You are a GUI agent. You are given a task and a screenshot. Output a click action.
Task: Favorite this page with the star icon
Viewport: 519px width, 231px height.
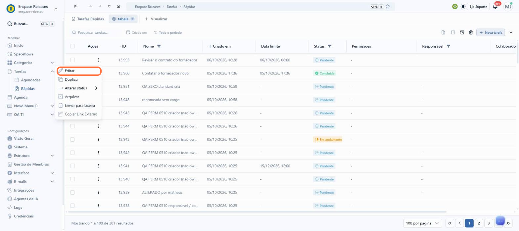[388, 7]
